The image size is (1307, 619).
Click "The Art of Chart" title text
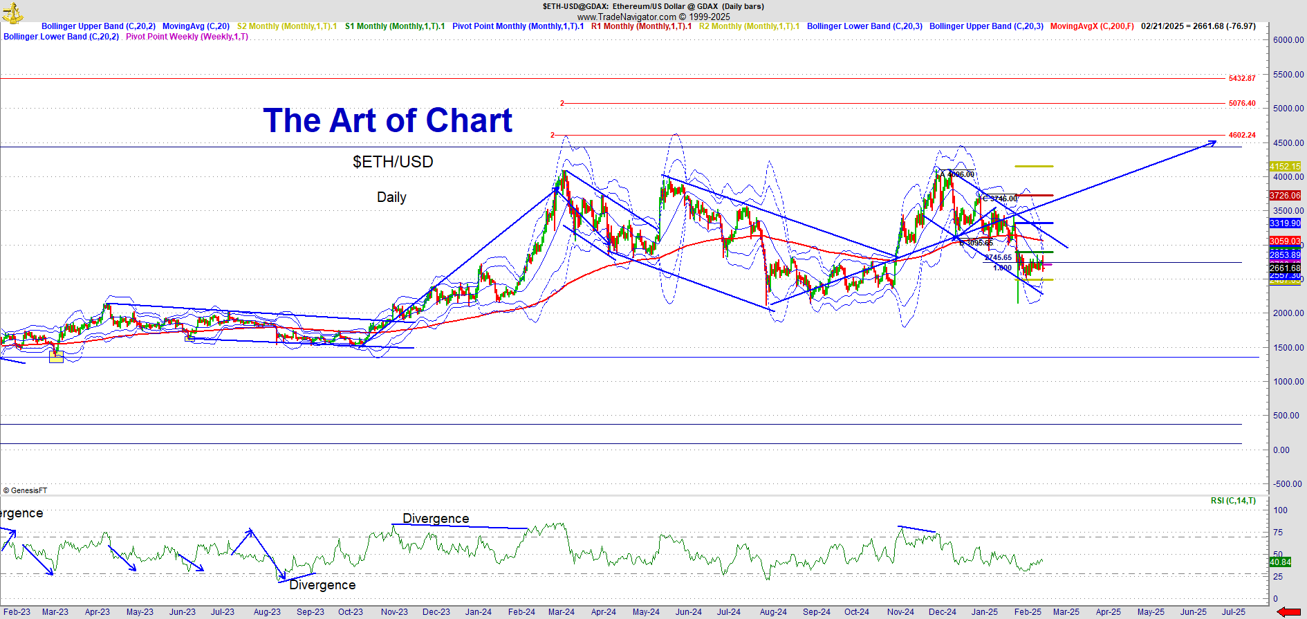pyautogui.click(x=387, y=121)
